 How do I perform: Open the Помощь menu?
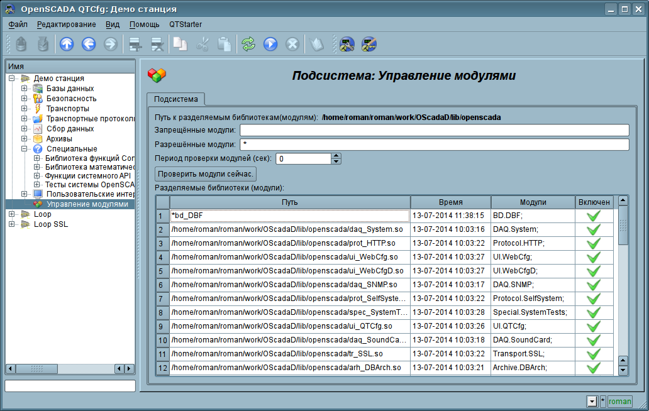point(144,25)
